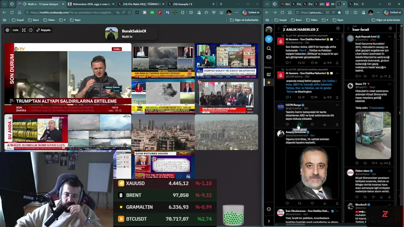Toggle fullscreen icon in Multi tv toolbar
404x227 pixels.
click(24, 30)
